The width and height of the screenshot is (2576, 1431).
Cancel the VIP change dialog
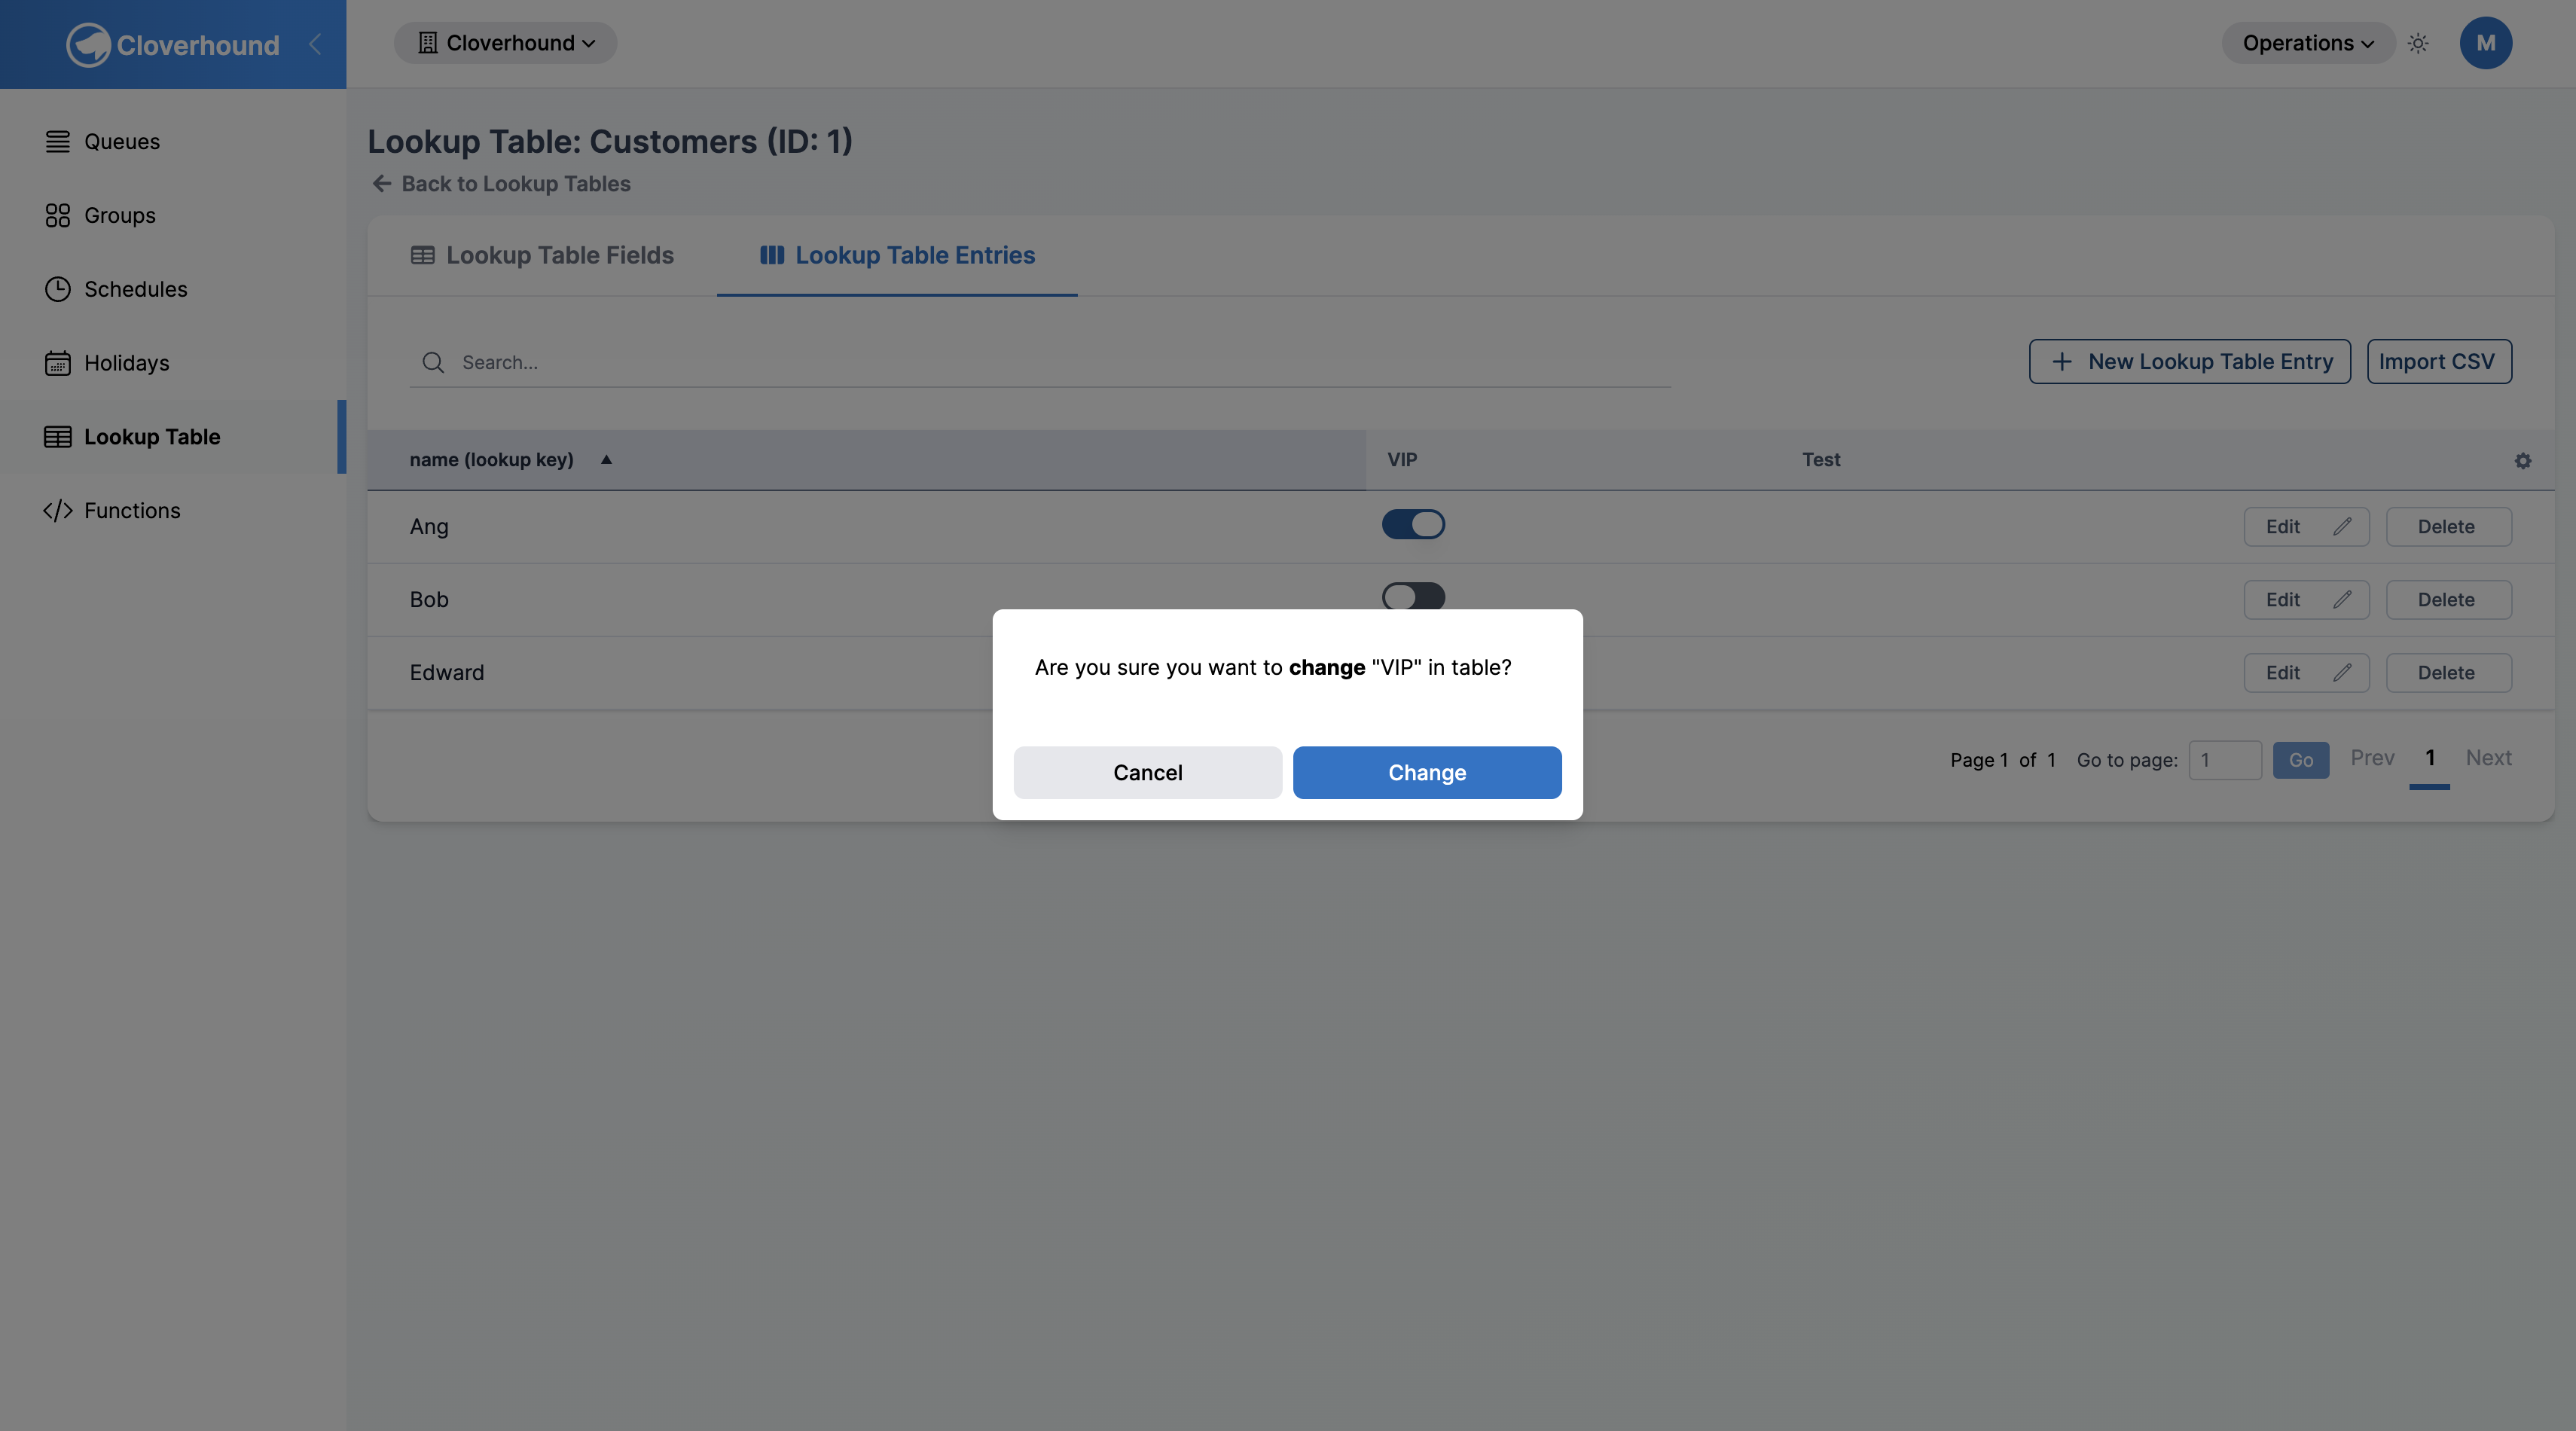click(x=1148, y=772)
